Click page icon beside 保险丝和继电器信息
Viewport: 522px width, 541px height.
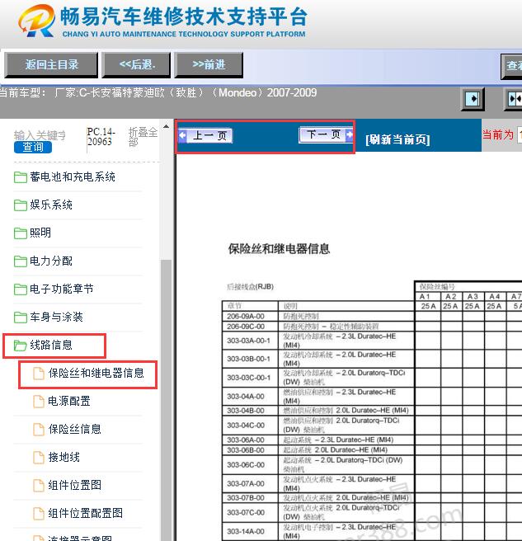coord(39,374)
